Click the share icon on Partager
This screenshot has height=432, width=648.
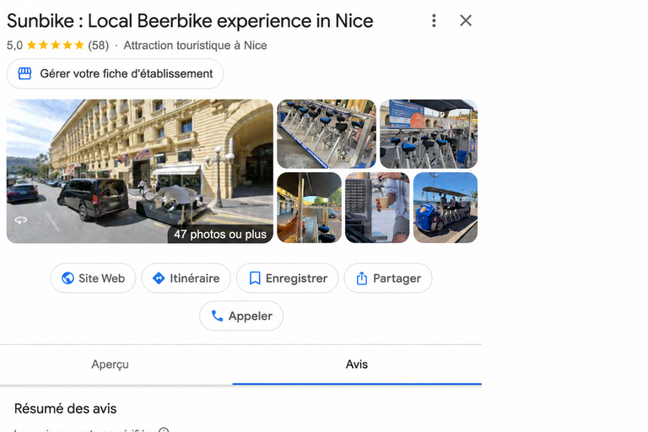click(x=362, y=278)
